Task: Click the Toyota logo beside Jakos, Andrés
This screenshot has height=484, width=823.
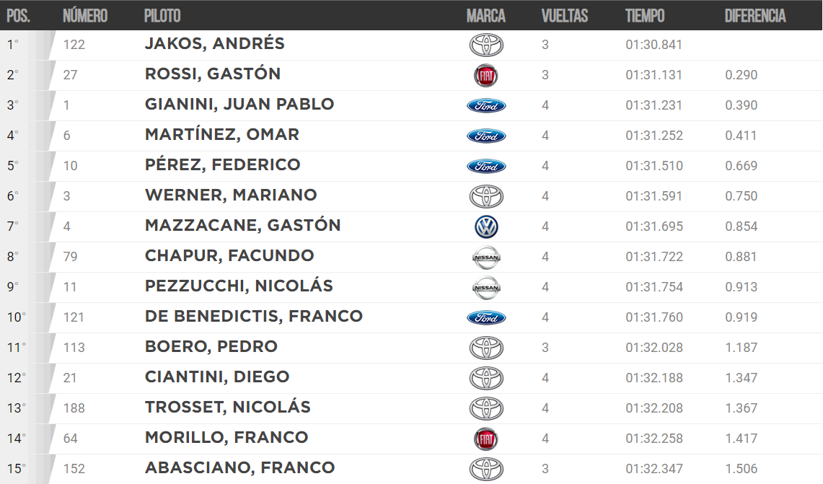Action: point(486,45)
